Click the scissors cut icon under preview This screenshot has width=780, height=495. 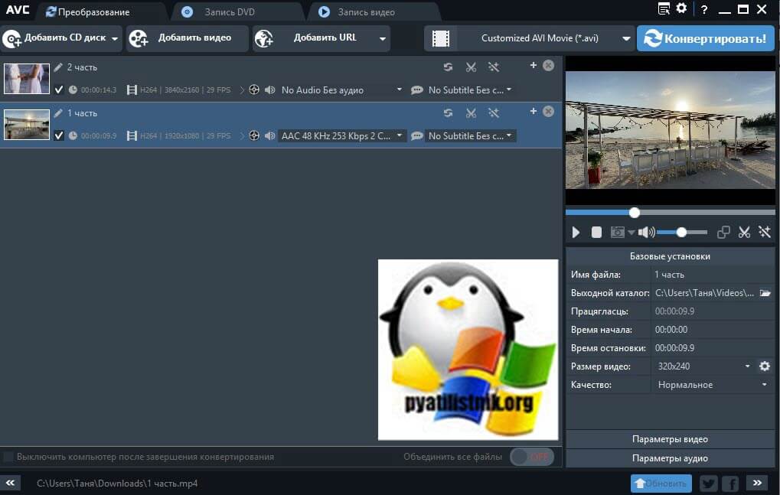click(744, 233)
